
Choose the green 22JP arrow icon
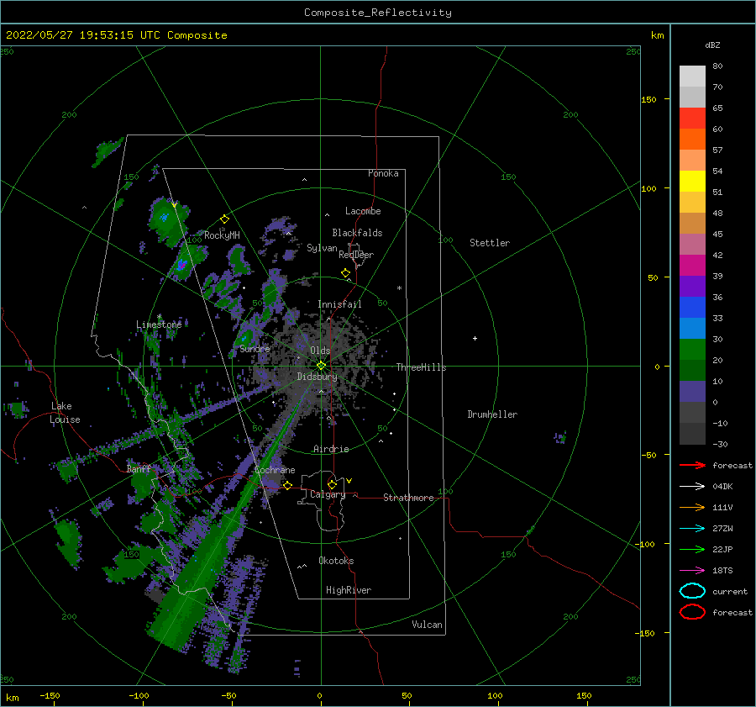click(692, 549)
